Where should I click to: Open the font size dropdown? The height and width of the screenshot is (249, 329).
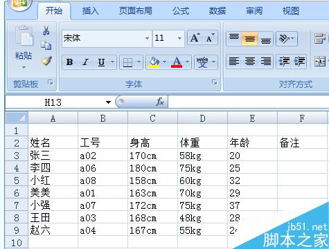pyautogui.click(x=179, y=38)
